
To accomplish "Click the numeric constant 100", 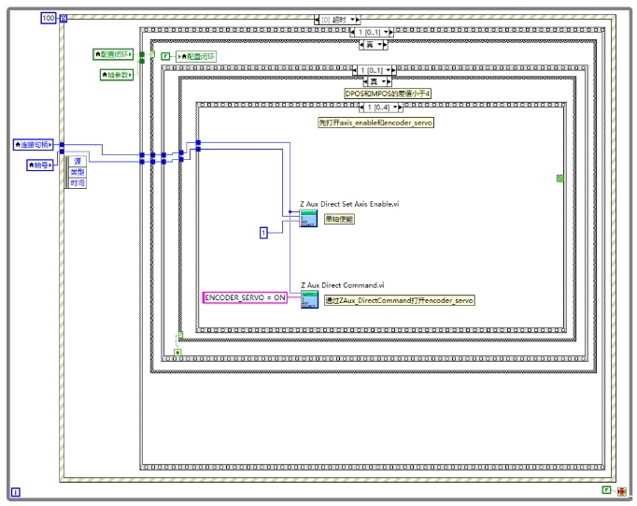I will tap(48, 18).
